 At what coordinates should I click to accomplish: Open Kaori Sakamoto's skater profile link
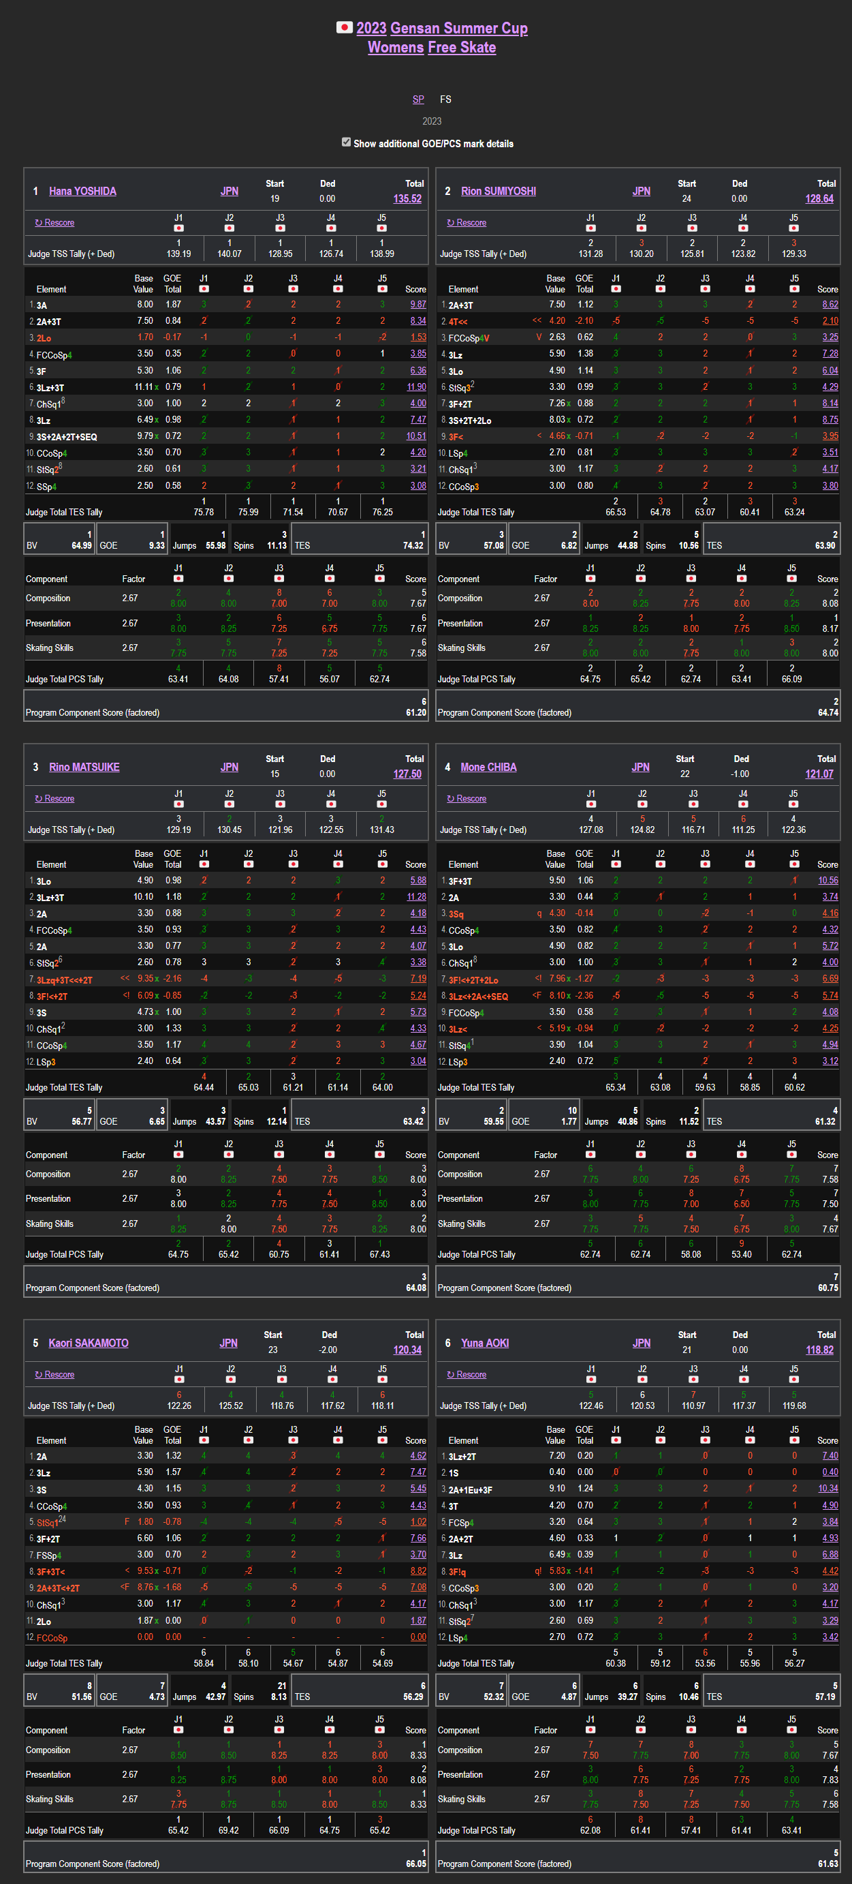click(89, 1343)
